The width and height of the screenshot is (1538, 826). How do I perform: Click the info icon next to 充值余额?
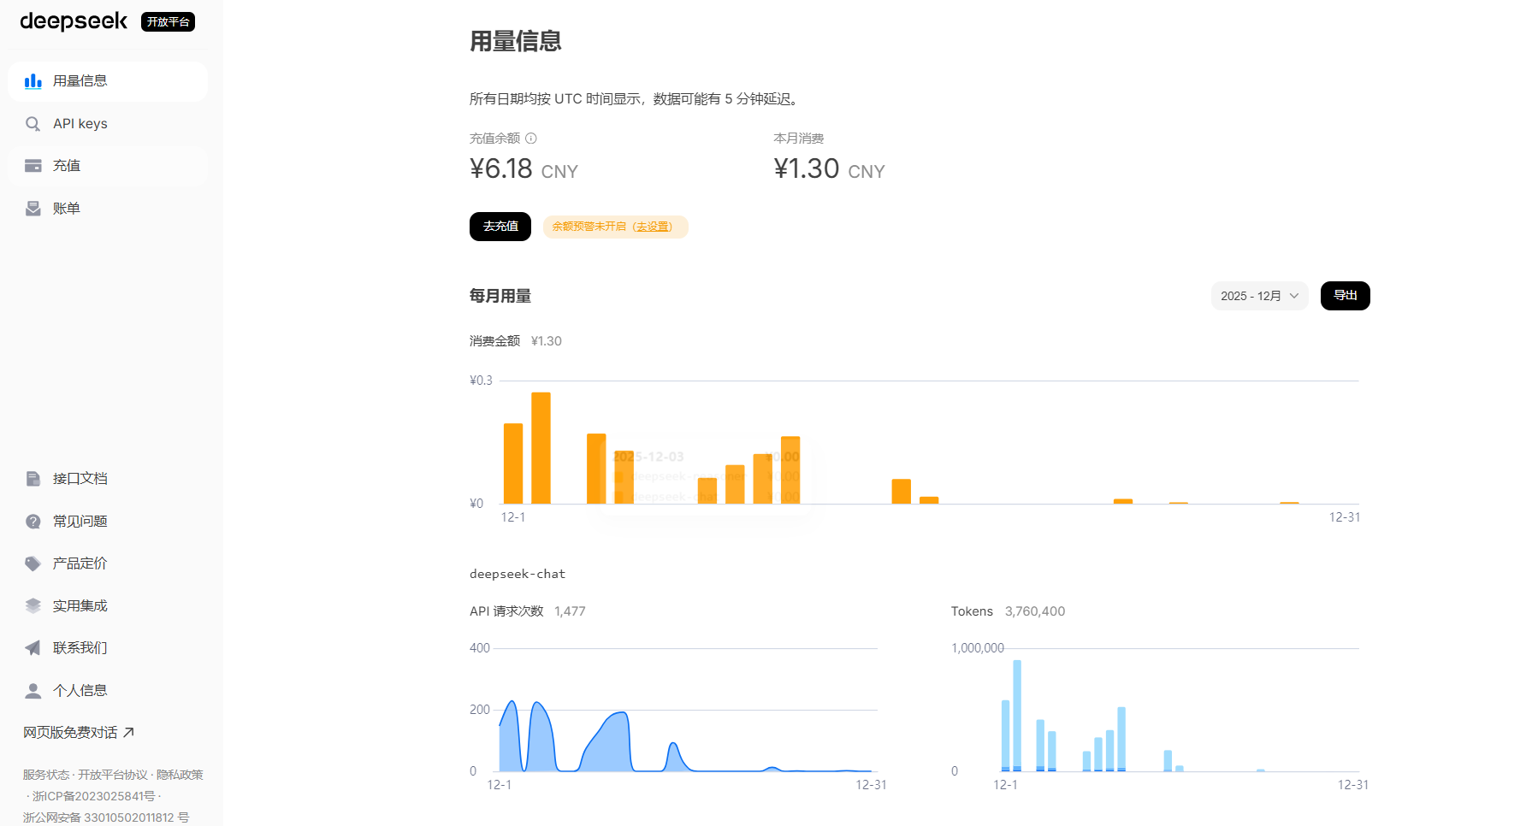(x=531, y=139)
